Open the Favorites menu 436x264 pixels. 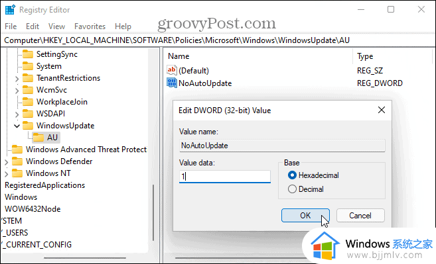point(90,26)
